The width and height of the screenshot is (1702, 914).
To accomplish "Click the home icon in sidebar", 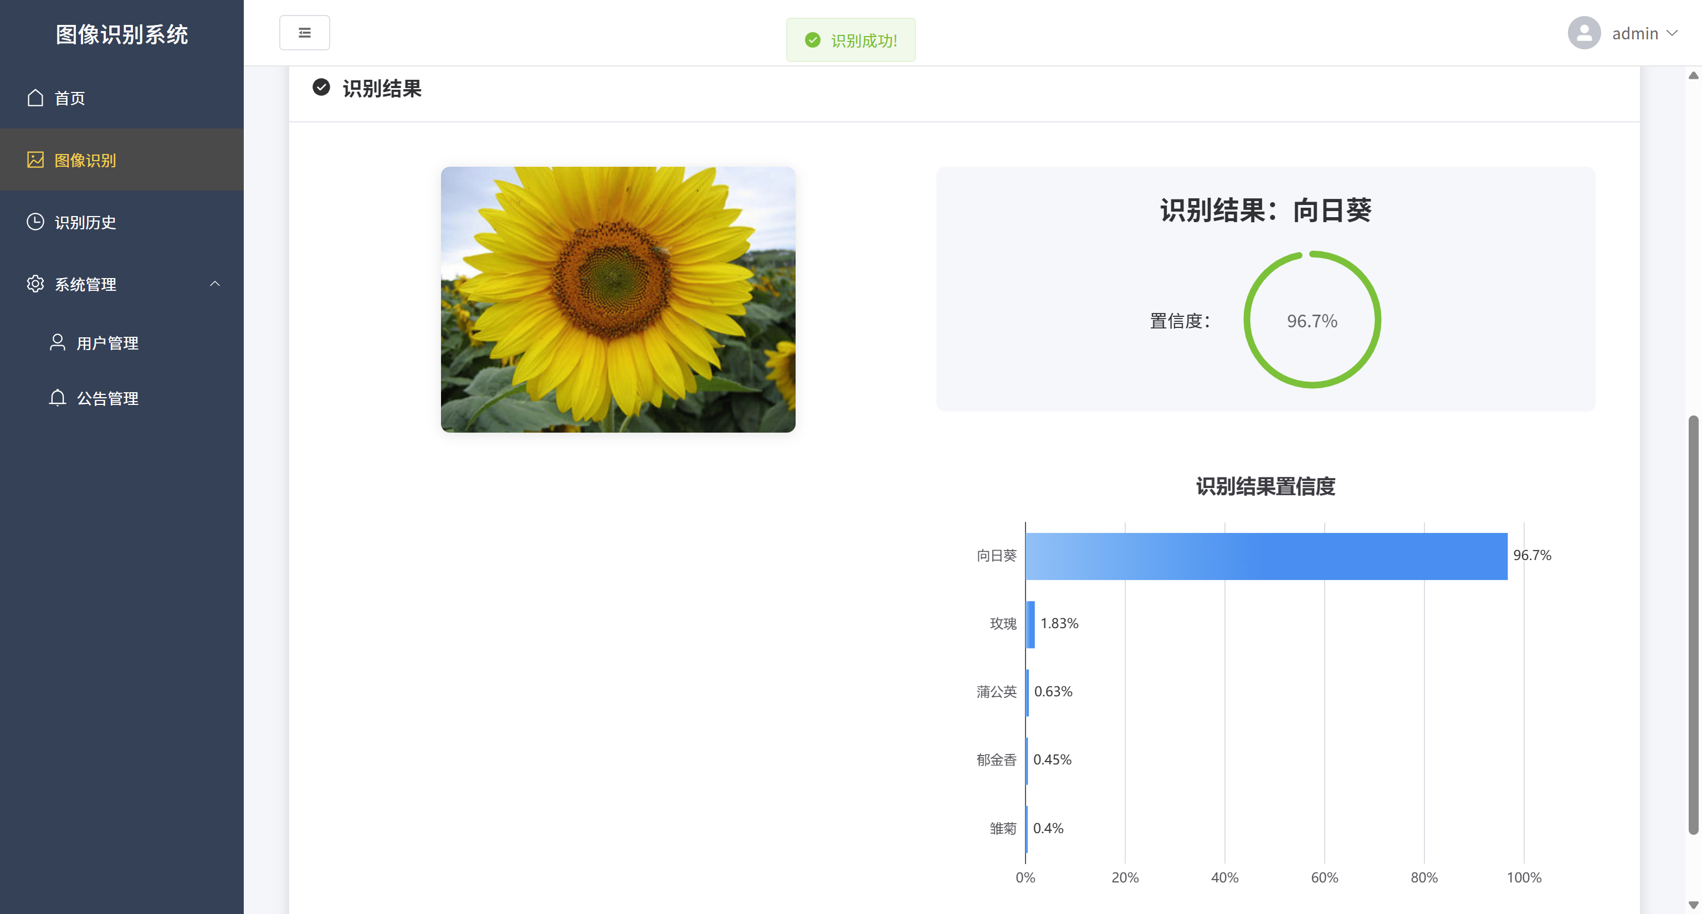I will point(35,97).
